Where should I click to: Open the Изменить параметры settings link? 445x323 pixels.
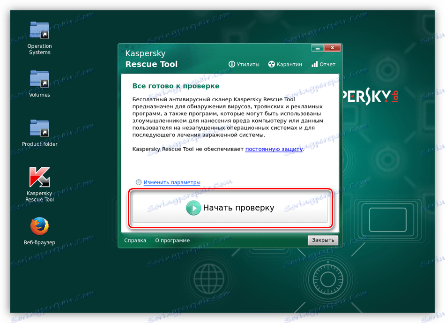(172, 182)
